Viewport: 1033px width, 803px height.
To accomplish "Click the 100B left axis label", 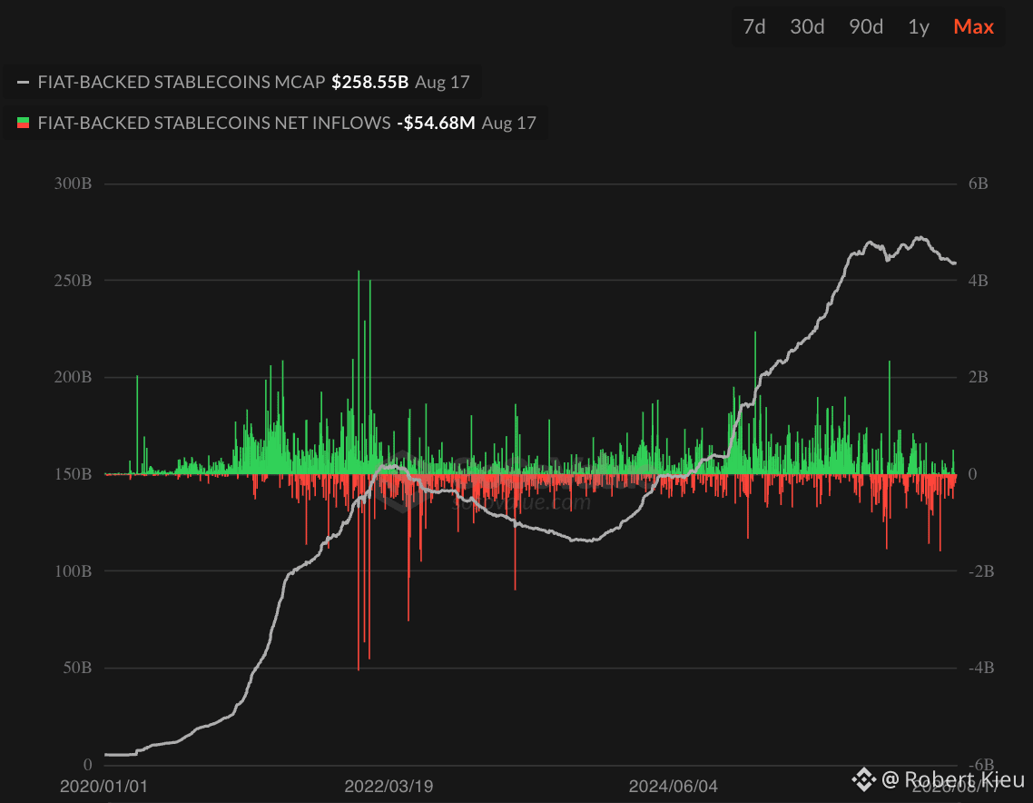I will (73, 571).
